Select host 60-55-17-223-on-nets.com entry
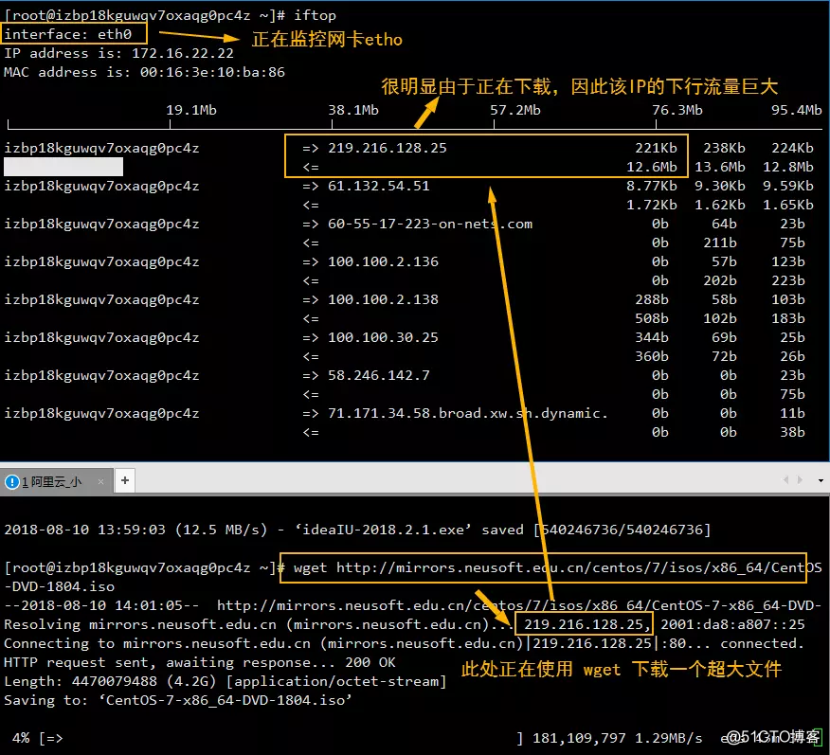 point(430,224)
